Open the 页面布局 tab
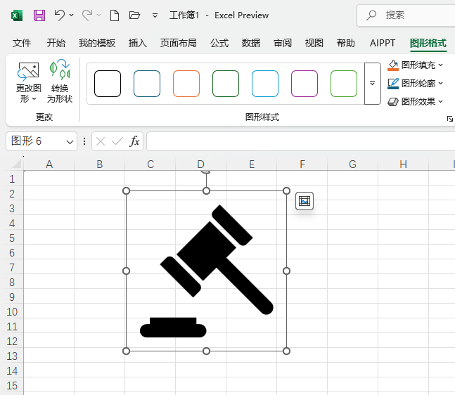The image size is (455, 395). [x=179, y=43]
